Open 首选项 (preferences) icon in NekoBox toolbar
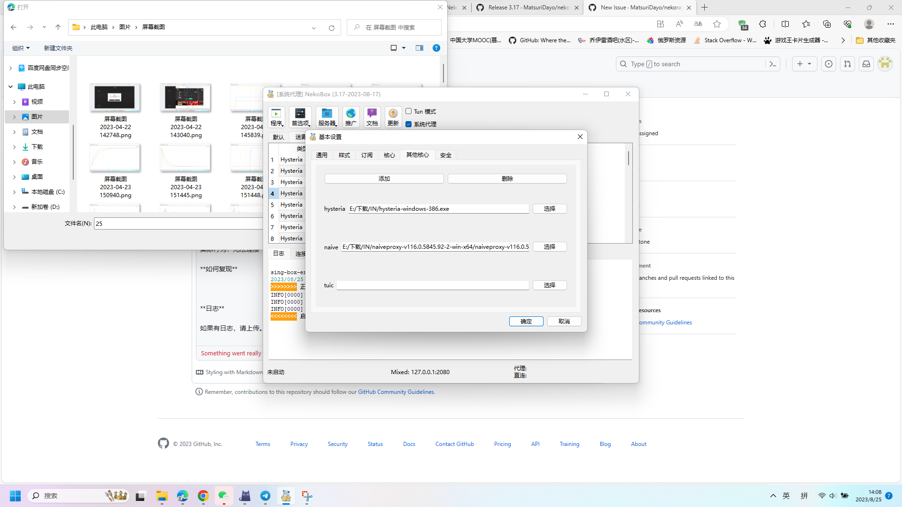The height and width of the screenshot is (507, 902). [x=301, y=117]
